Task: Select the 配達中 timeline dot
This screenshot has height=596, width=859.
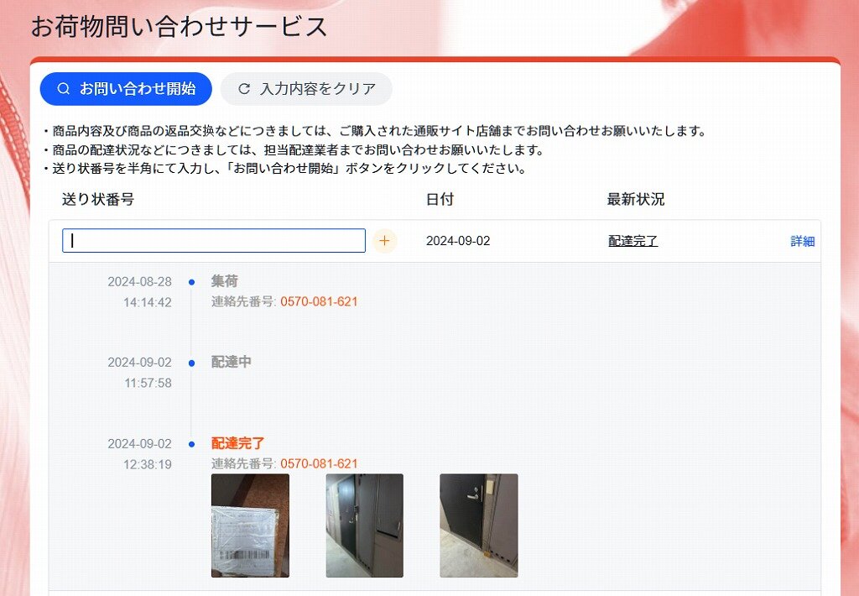Action: point(192,363)
